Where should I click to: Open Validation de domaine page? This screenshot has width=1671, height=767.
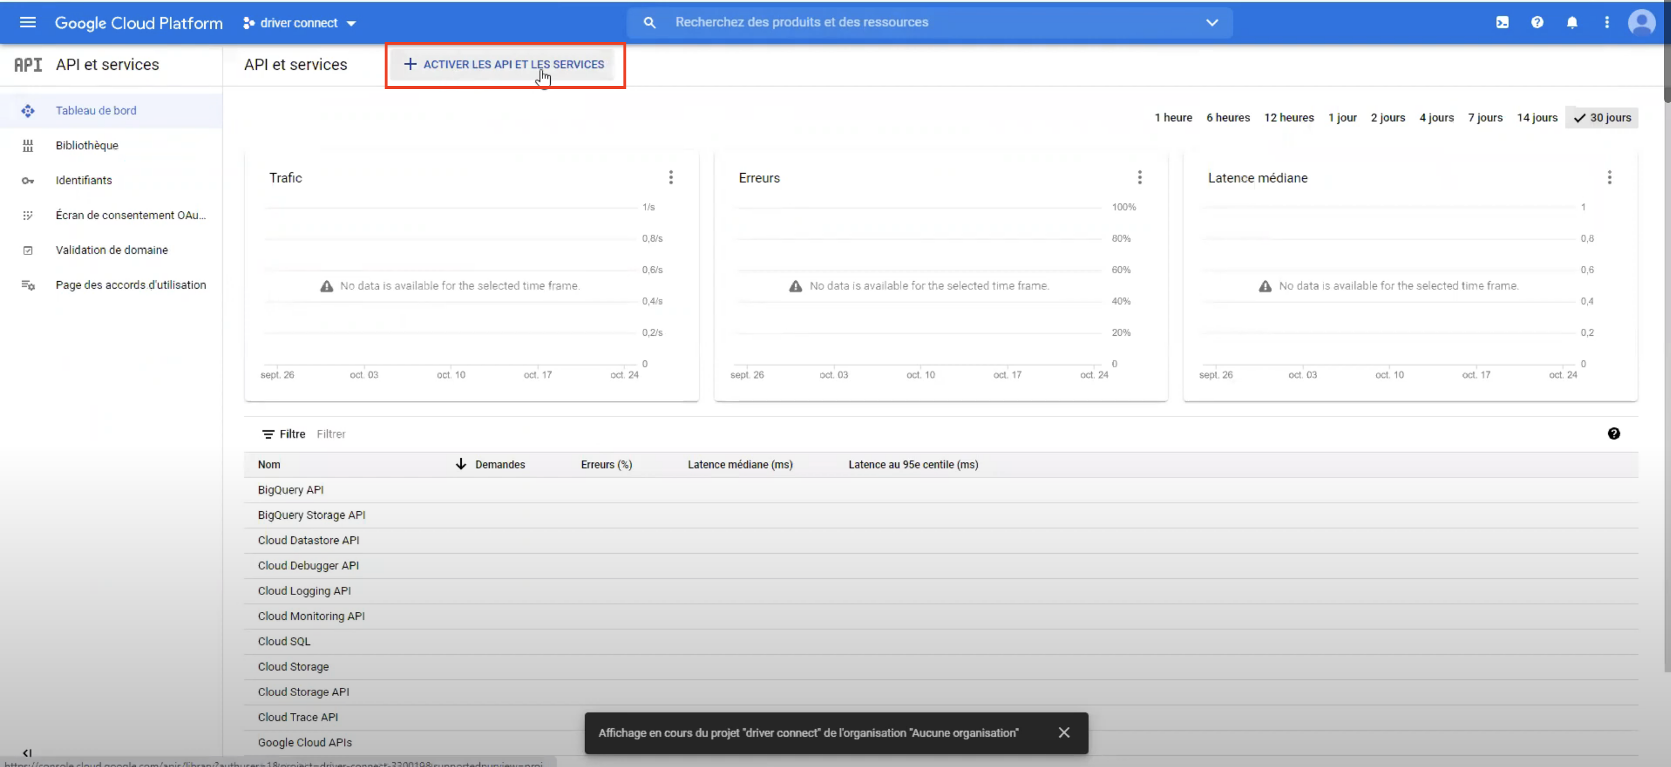coord(112,250)
